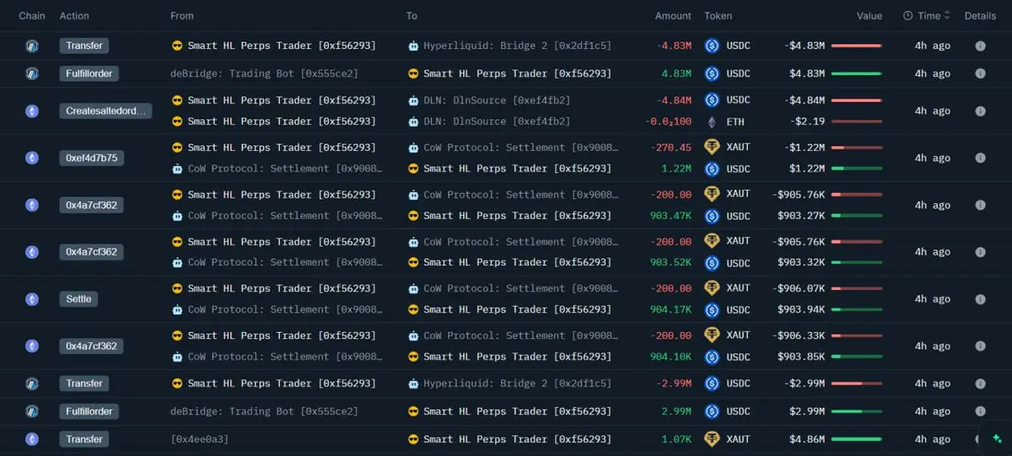The image size is (1012, 456).
Task: Click USDC token icon in 904.17K row
Action: [x=711, y=309]
